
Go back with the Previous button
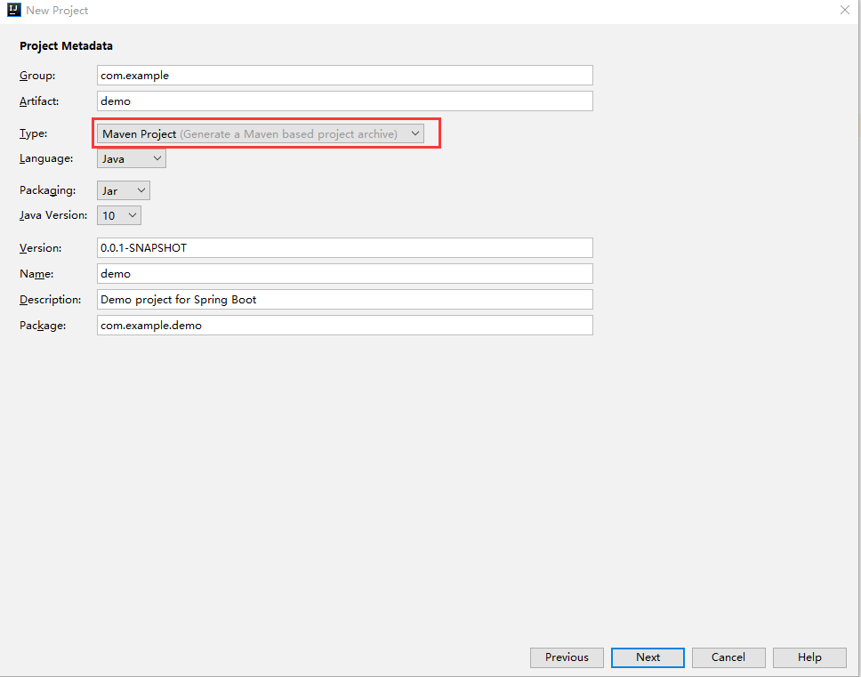point(567,657)
